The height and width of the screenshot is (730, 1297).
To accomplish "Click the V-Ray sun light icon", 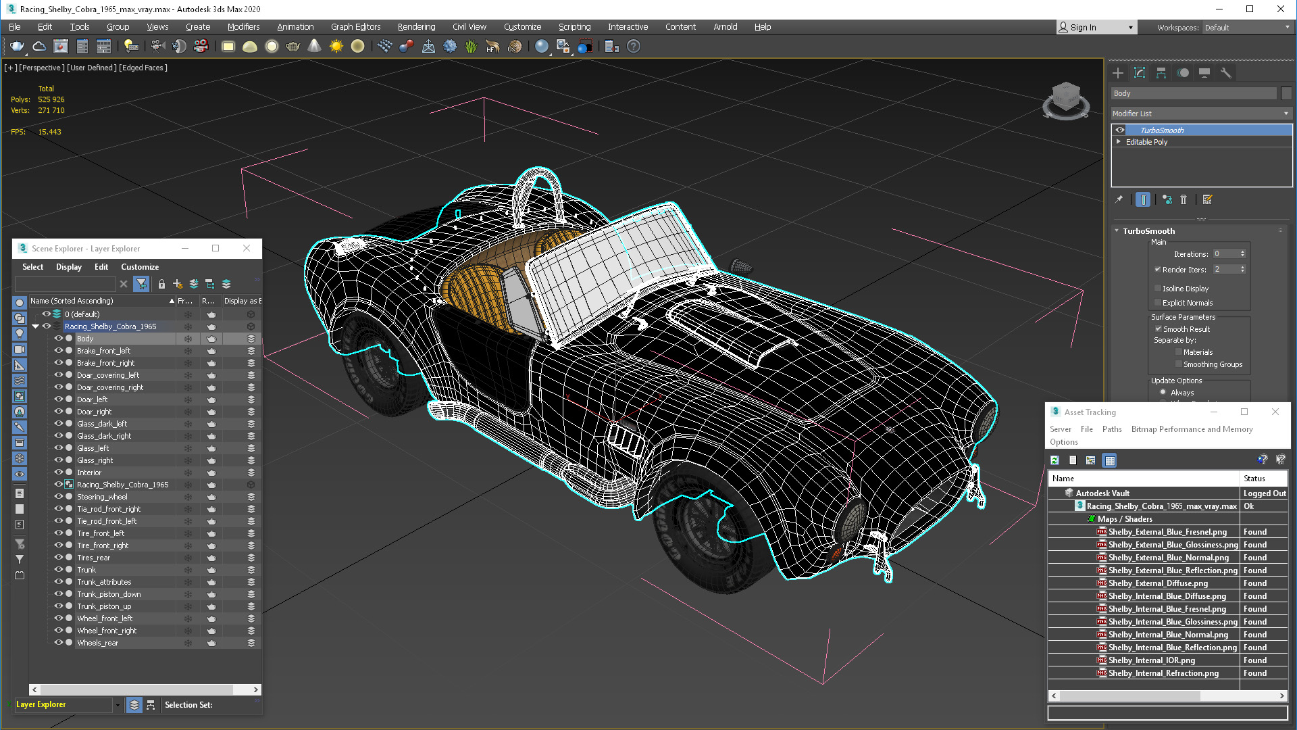I will point(336,47).
